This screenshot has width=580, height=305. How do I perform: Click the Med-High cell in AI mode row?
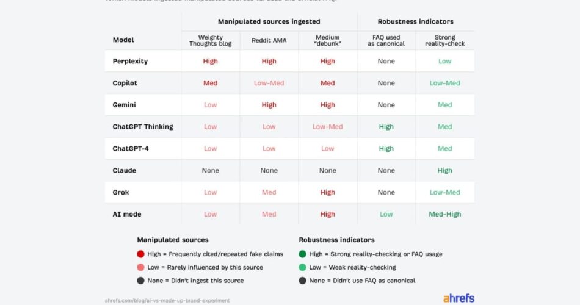[x=444, y=214]
